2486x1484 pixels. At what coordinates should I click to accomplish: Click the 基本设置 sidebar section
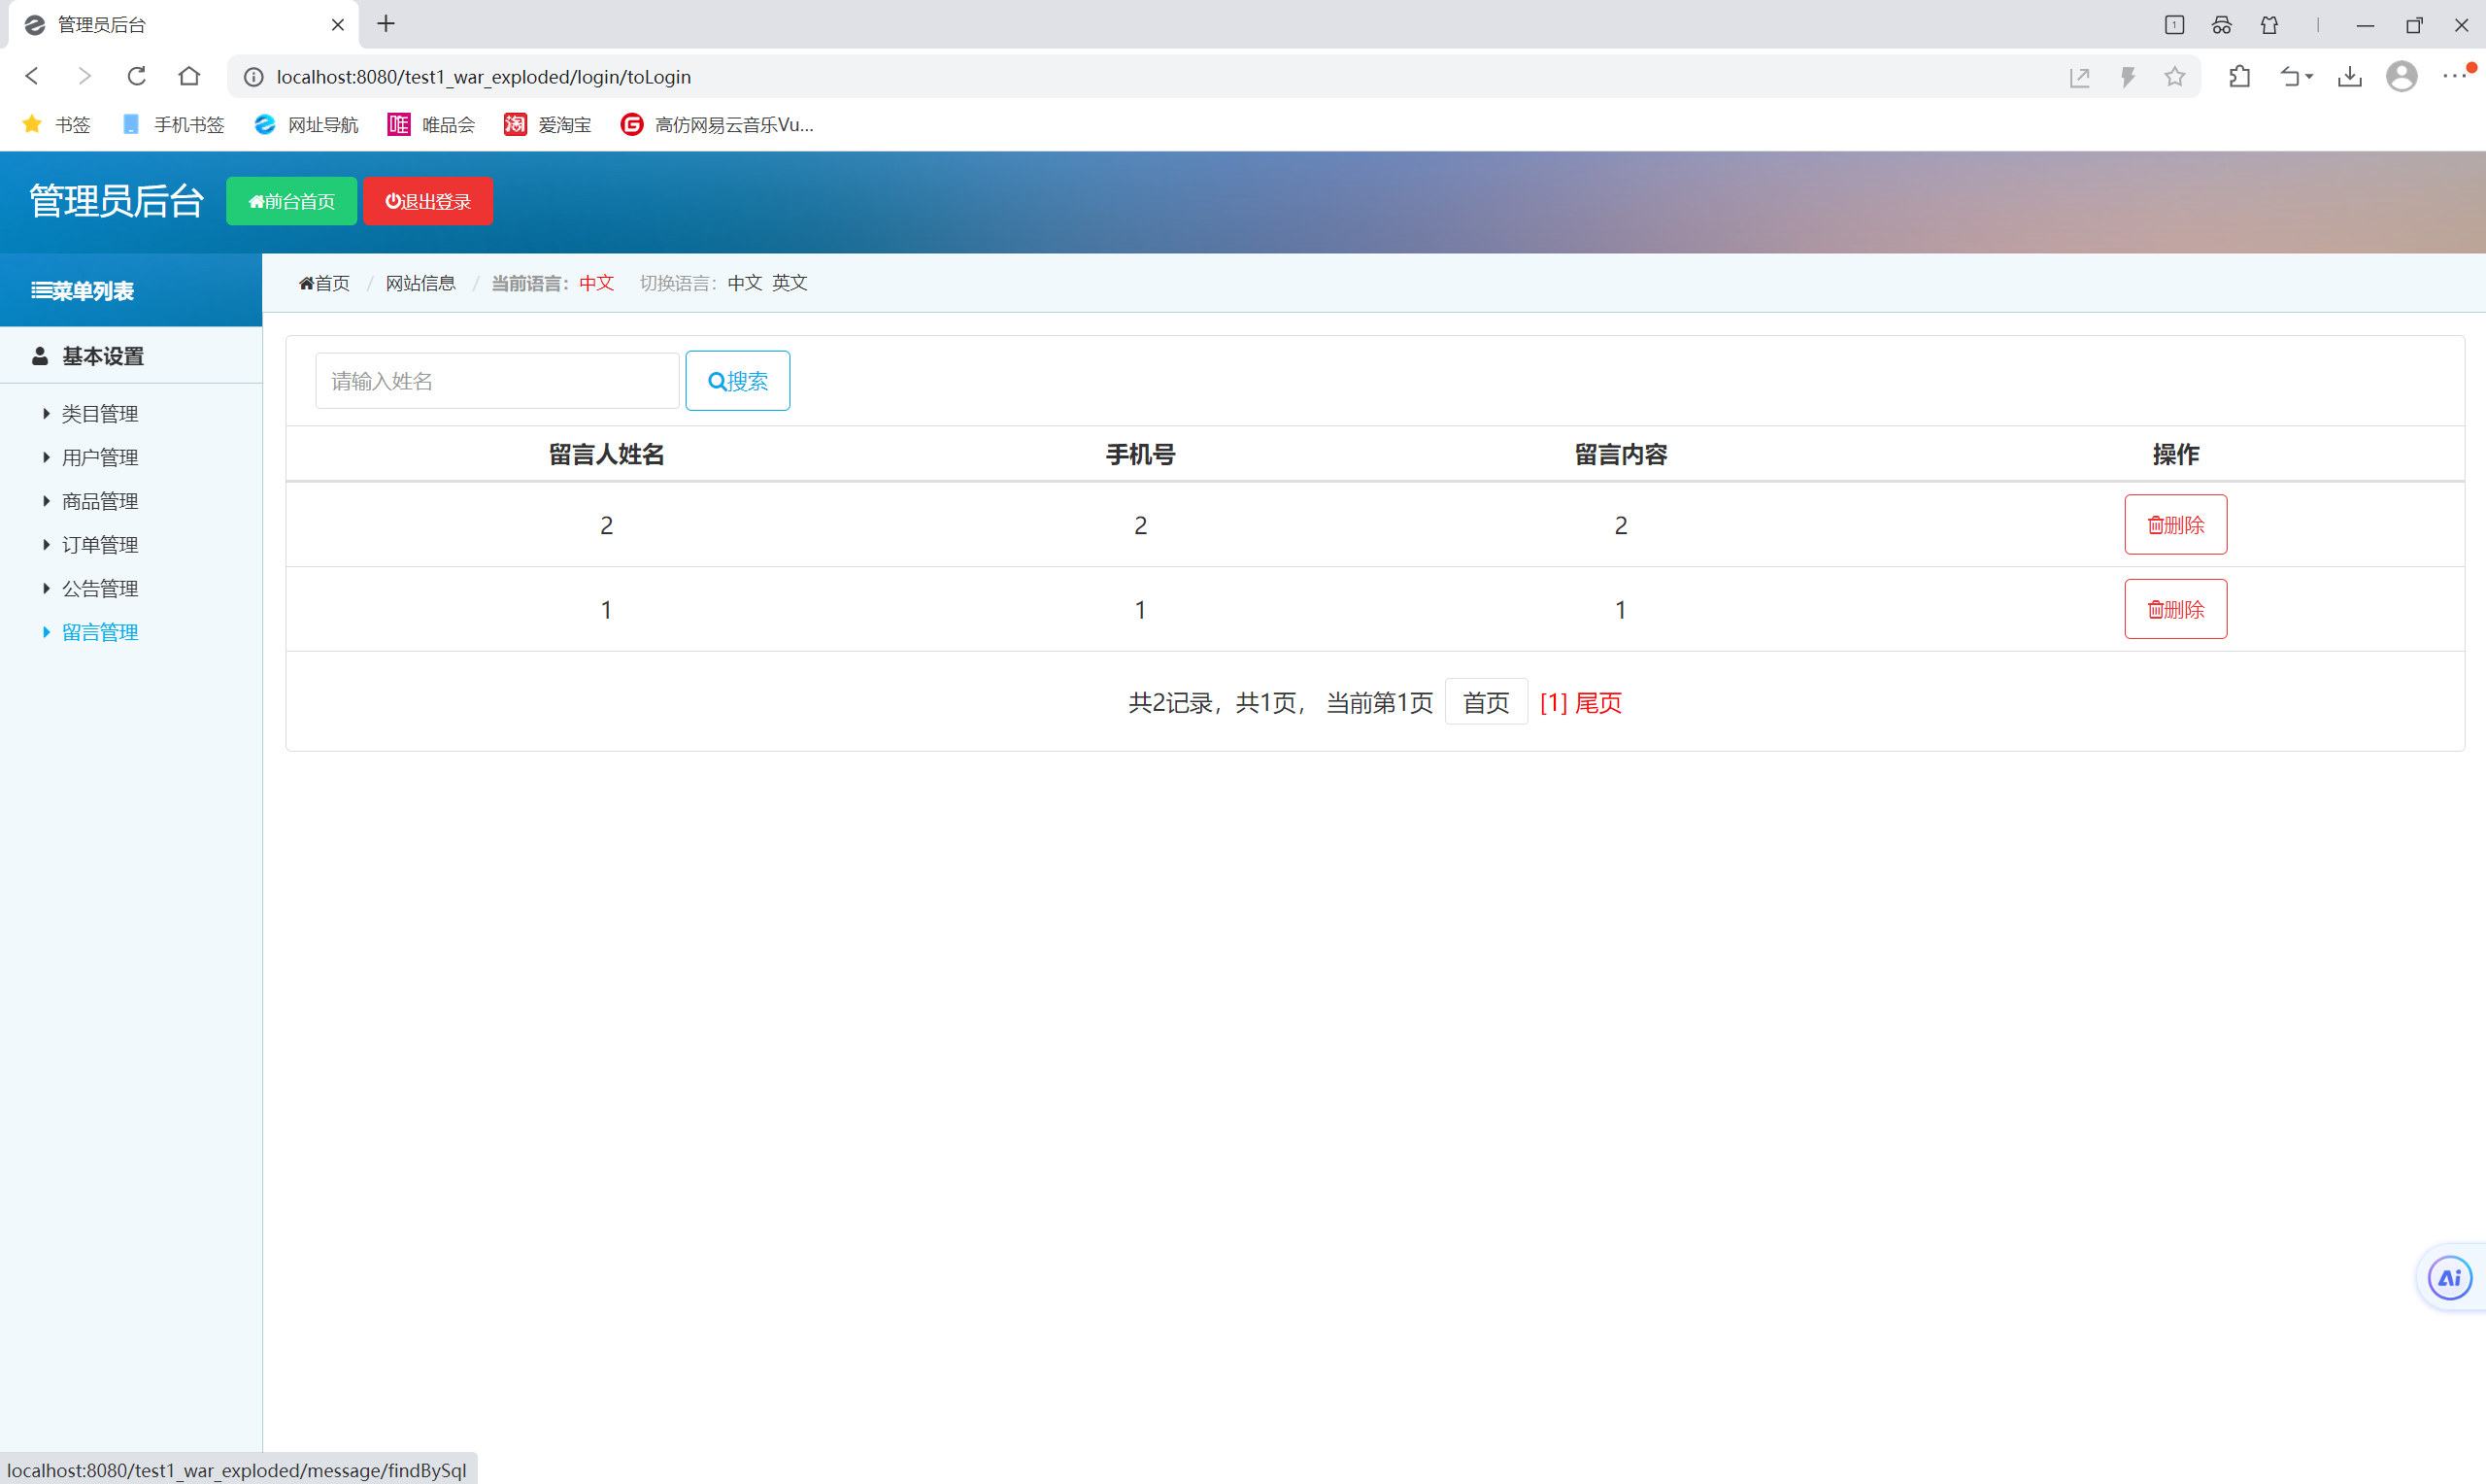tap(131, 356)
